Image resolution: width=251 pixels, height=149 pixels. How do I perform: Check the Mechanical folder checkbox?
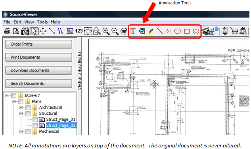pos(28,132)
